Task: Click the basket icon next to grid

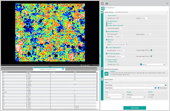Action: tap(107, 4)
